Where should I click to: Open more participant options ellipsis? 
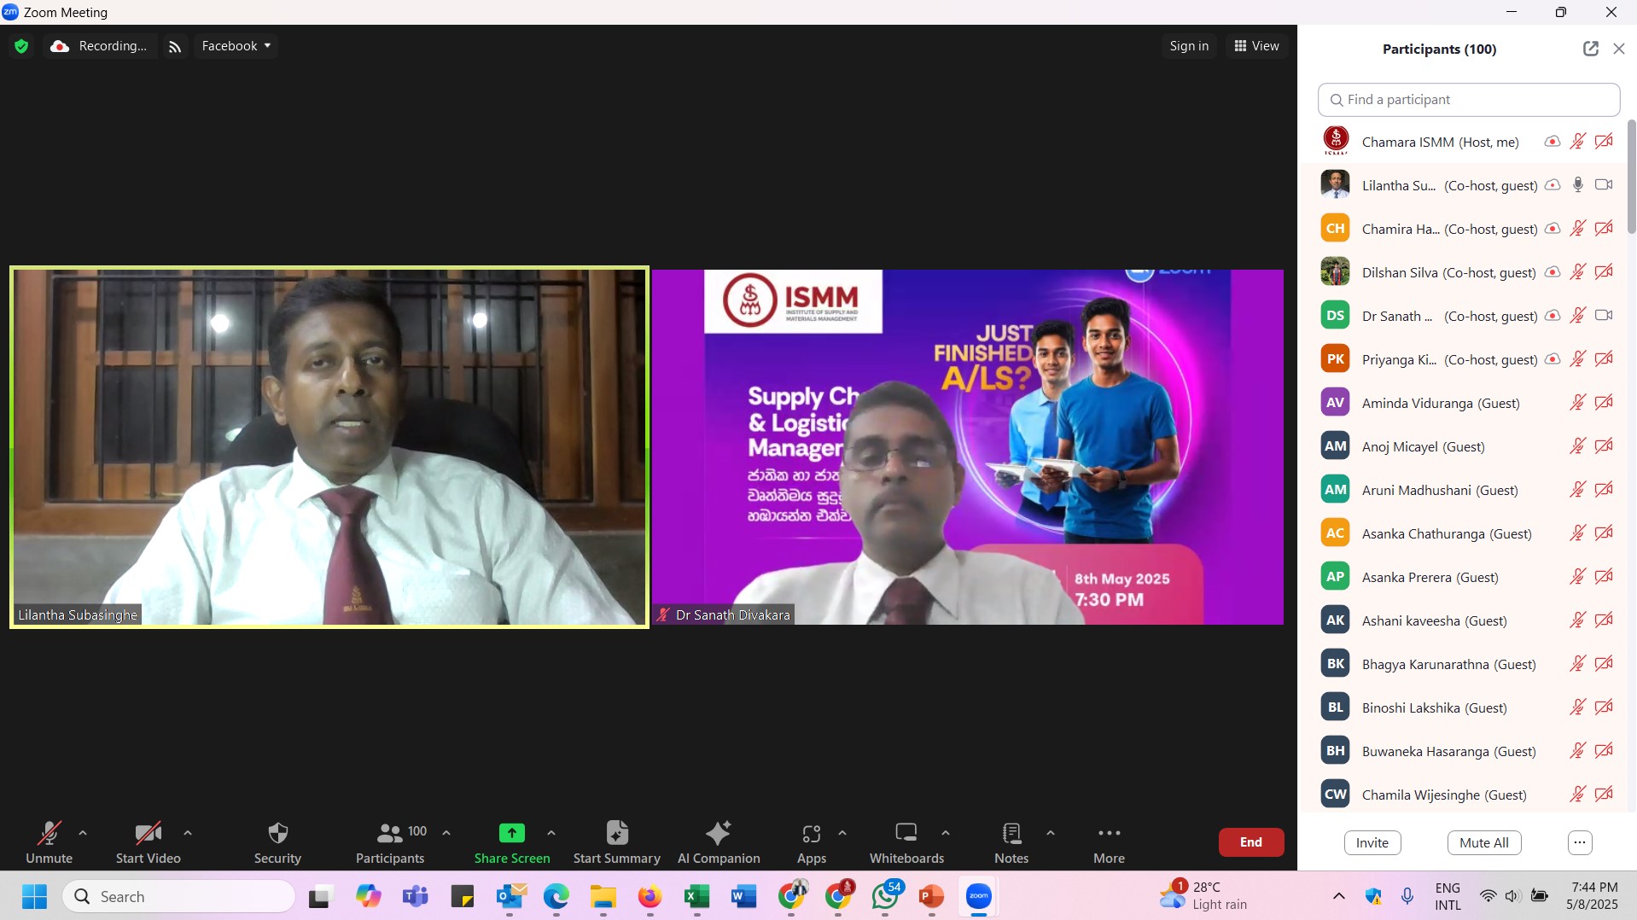tap(1580, 842)
